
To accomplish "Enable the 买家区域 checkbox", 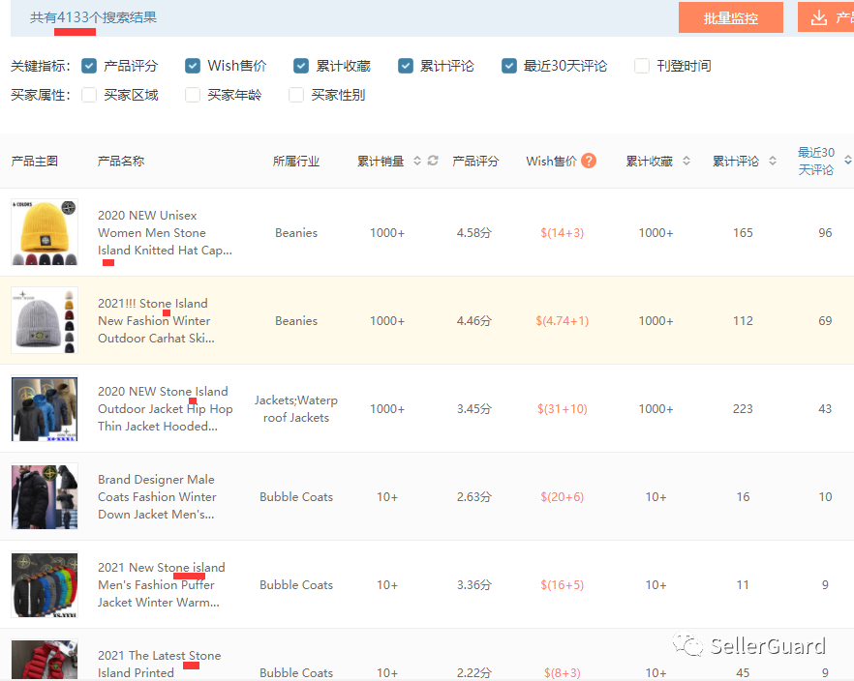I will [89, 95].
